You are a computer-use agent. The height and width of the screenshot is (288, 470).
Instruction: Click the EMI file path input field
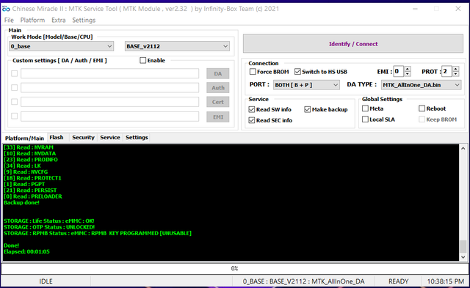click(109, 117)
